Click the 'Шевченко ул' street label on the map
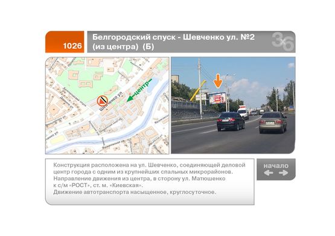The height and width of the screenshot is (236, 335). (x=111, y=101)
